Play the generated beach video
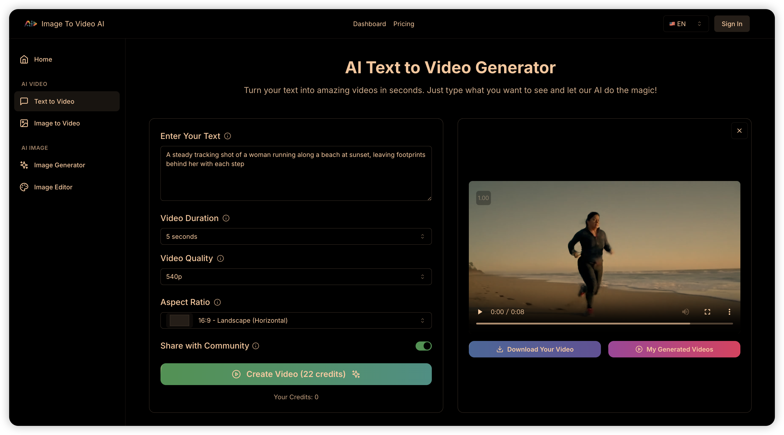 pos(480,312)
